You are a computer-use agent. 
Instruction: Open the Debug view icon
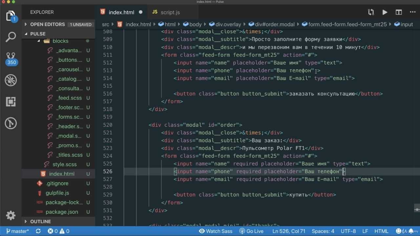tap(11, 80)
